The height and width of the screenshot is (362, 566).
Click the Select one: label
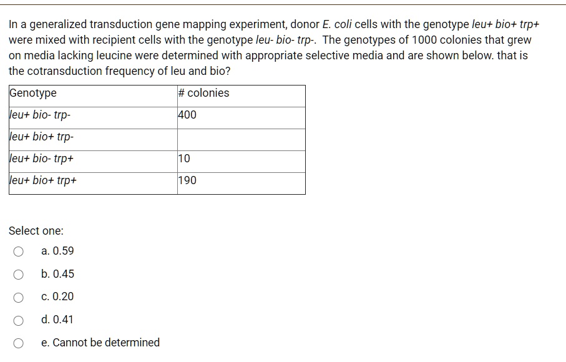29,230
